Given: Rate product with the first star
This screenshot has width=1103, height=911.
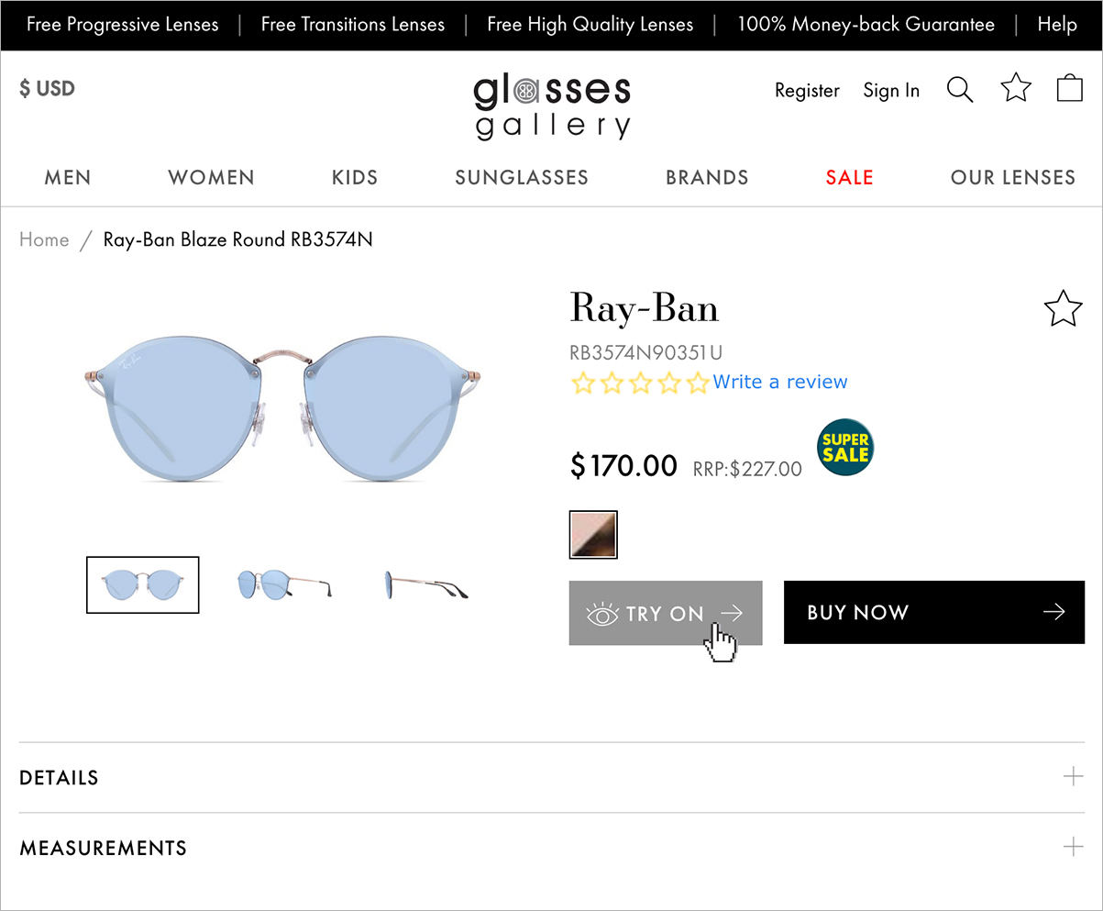Looking at the screenshot, I should point(581,383).
